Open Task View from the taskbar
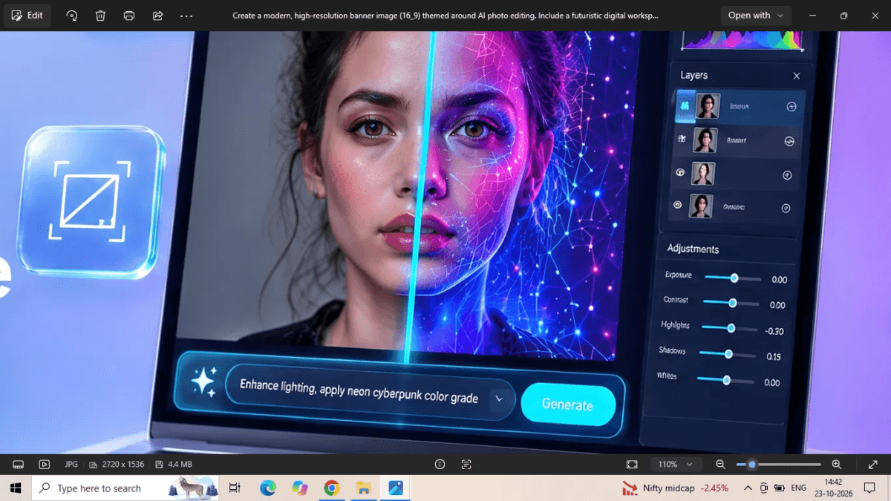The width and height of the screenshot is (891, 501). (x=235, y=488)
